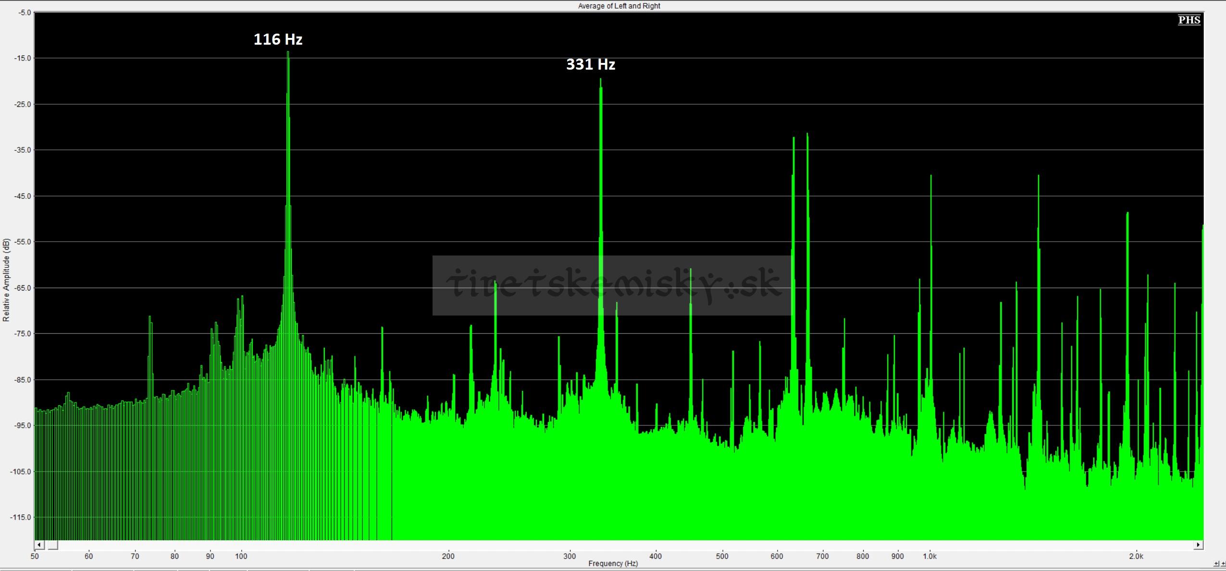Click the '-95.0' amplitude axis value
The image size is (1226, 571).
click(23, 425)
